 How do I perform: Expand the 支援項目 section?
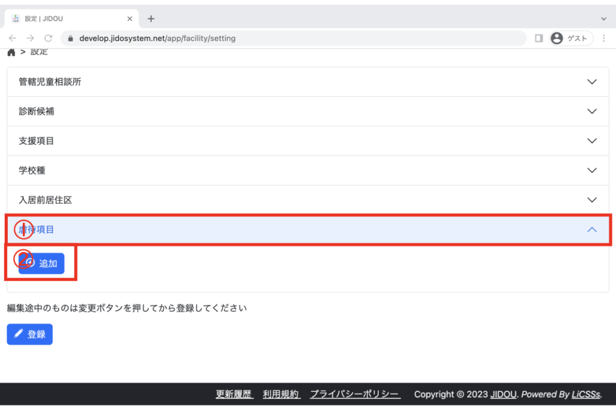point(307,141)
